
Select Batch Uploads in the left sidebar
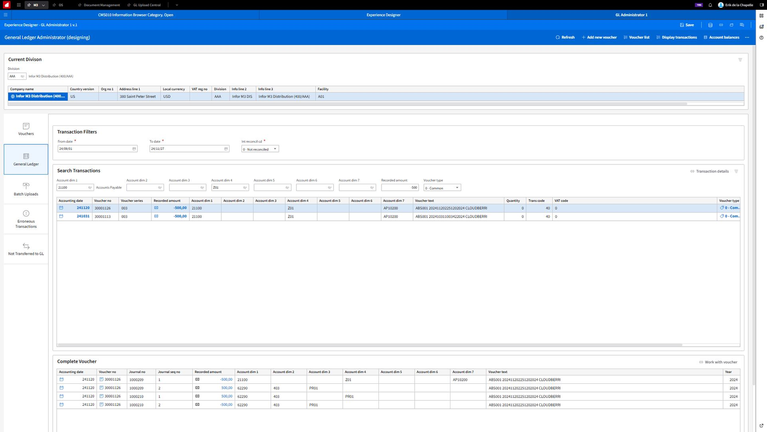[x=26, y=190]
